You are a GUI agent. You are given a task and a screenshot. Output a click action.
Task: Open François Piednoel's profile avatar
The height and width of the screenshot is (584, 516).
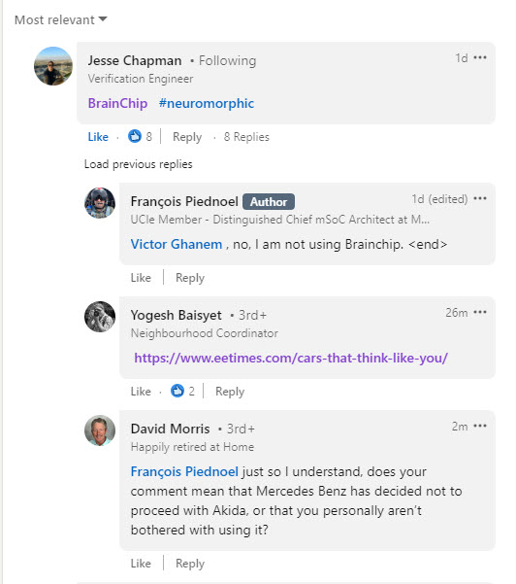(100, 203)
